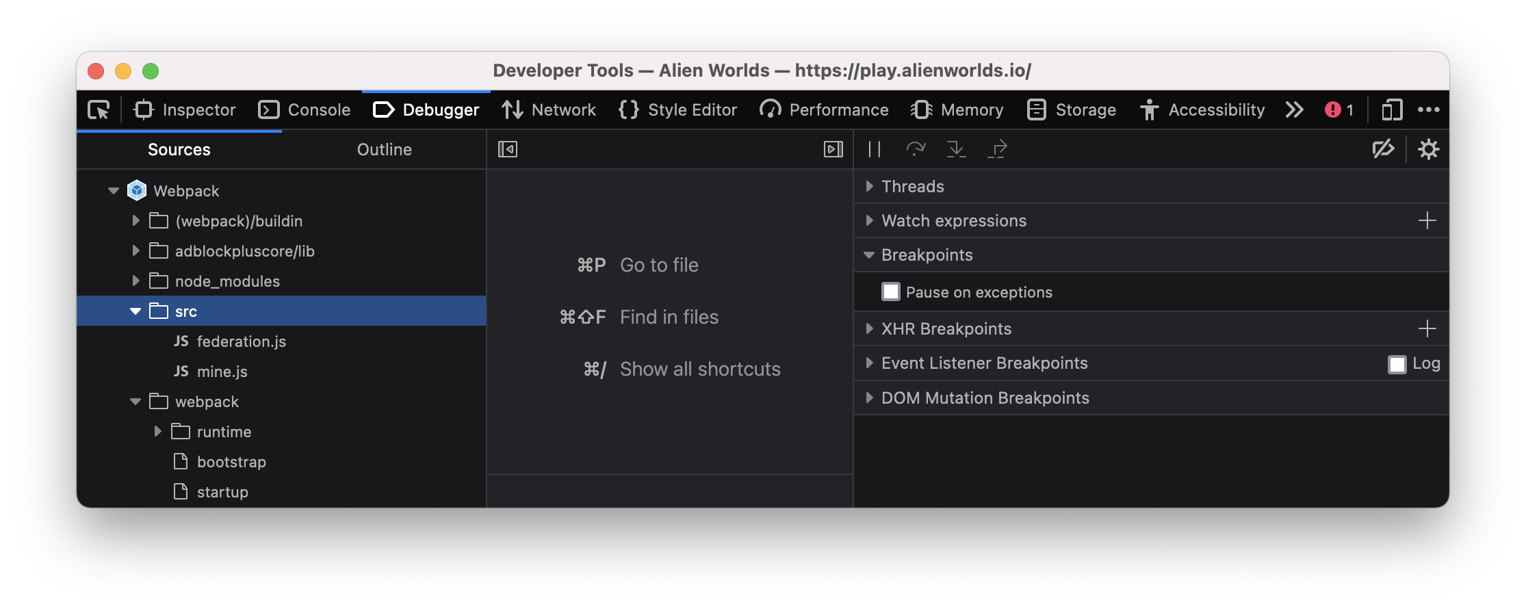Click the folder icon beside runtime

tap(181, 431)
